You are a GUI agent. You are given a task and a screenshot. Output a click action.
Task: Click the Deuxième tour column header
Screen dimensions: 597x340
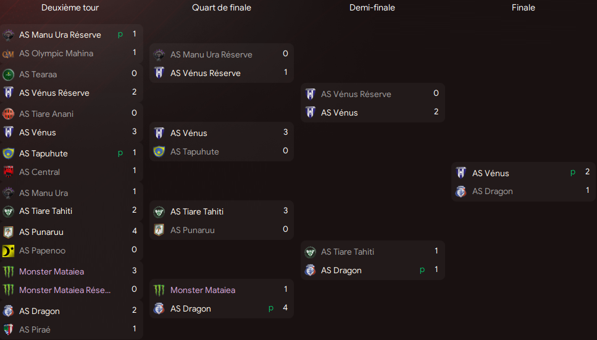point(70,7)
